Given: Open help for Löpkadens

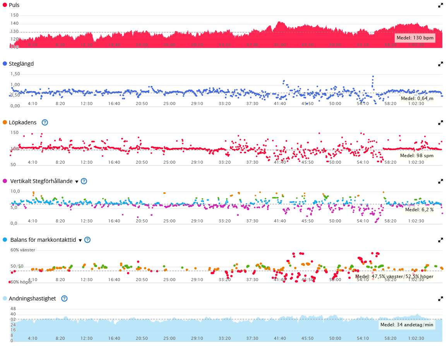Looking at the screenshot, I should [45, 122].
